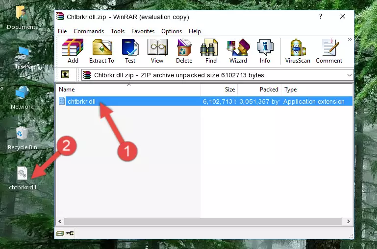
Task: Click the horizontal scrollbar left arrow
Action: coord(60,221)
